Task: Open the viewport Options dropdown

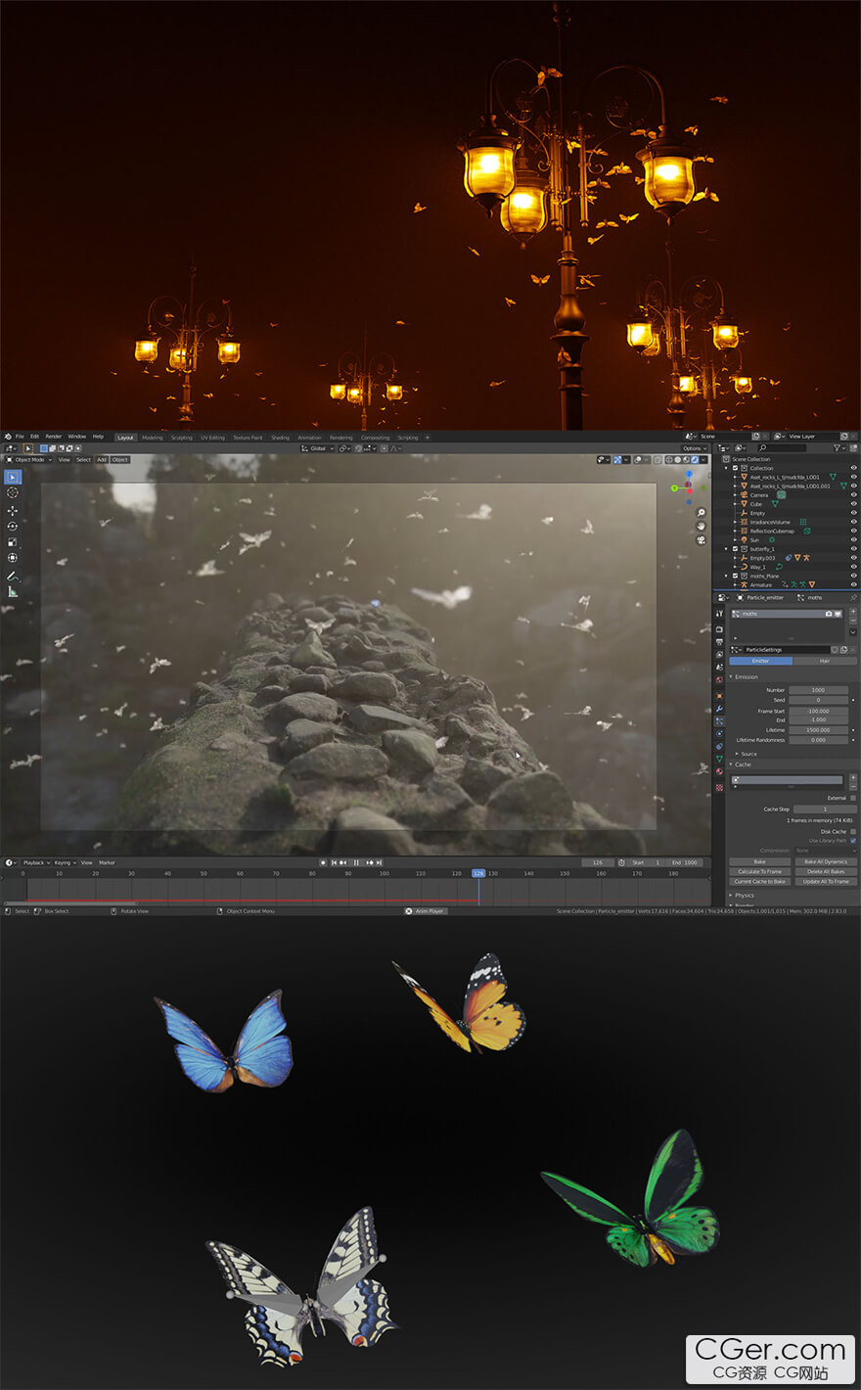Action: coord(695,448)
